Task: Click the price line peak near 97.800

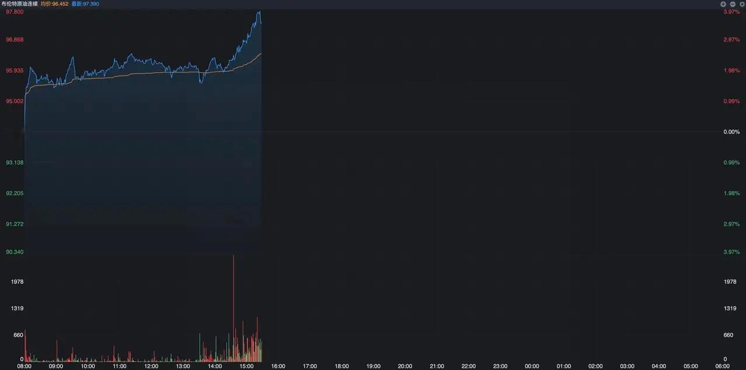Action: click(259, 12)
